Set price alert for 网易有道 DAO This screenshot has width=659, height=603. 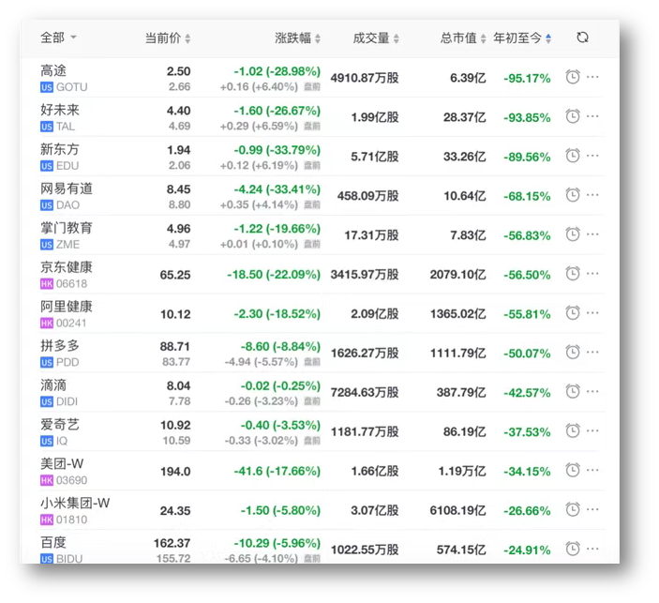pos(573,195)
